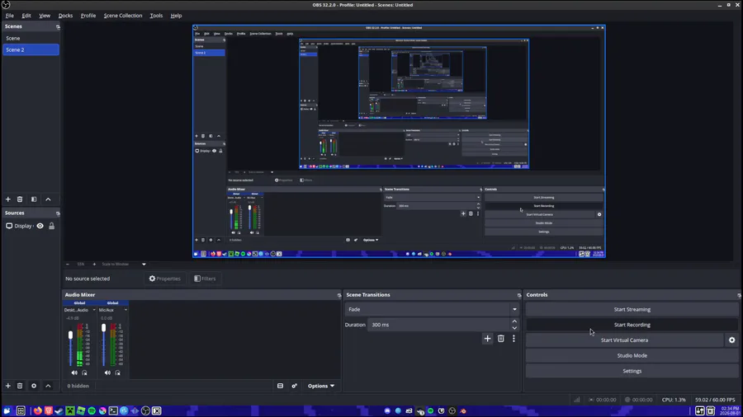Open the Profile menu
Image resolution: width=743 pixels, height=417 pixels.
click(x=88, y=16)
